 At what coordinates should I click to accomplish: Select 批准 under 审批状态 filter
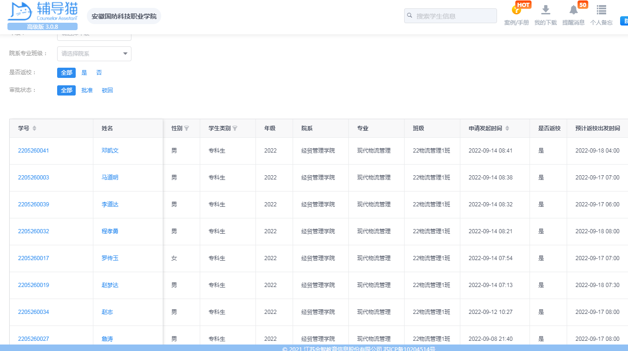point(87,90)
